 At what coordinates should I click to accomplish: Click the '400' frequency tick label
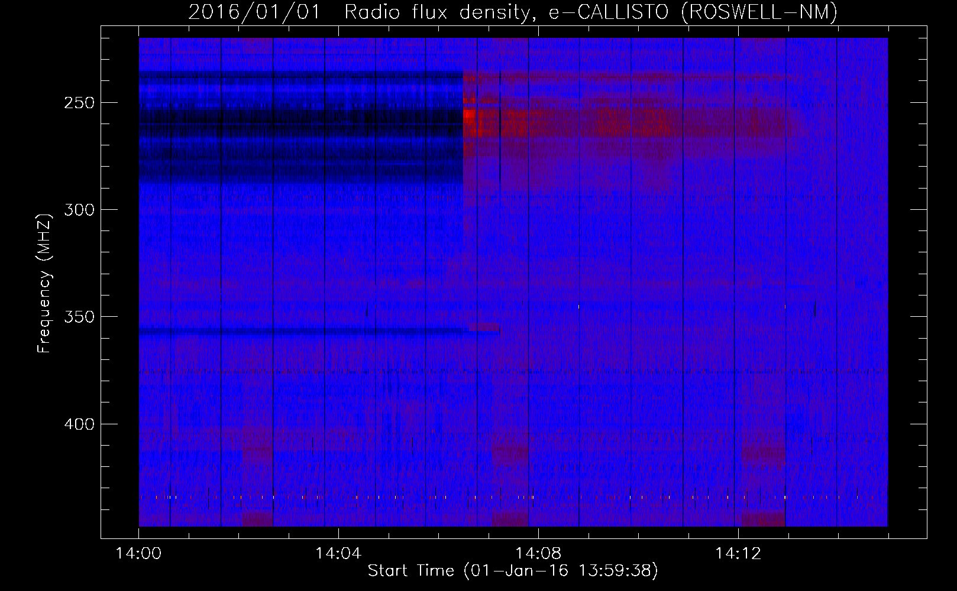(x=79, y=424)
